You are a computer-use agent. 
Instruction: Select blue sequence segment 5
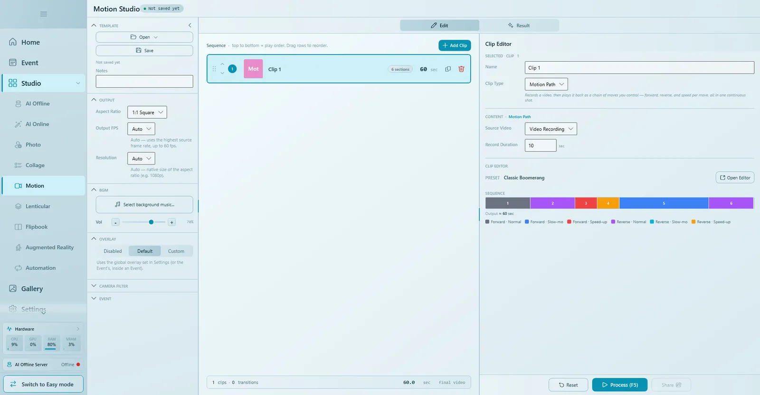pyautogui.click(x=664, y=203)
